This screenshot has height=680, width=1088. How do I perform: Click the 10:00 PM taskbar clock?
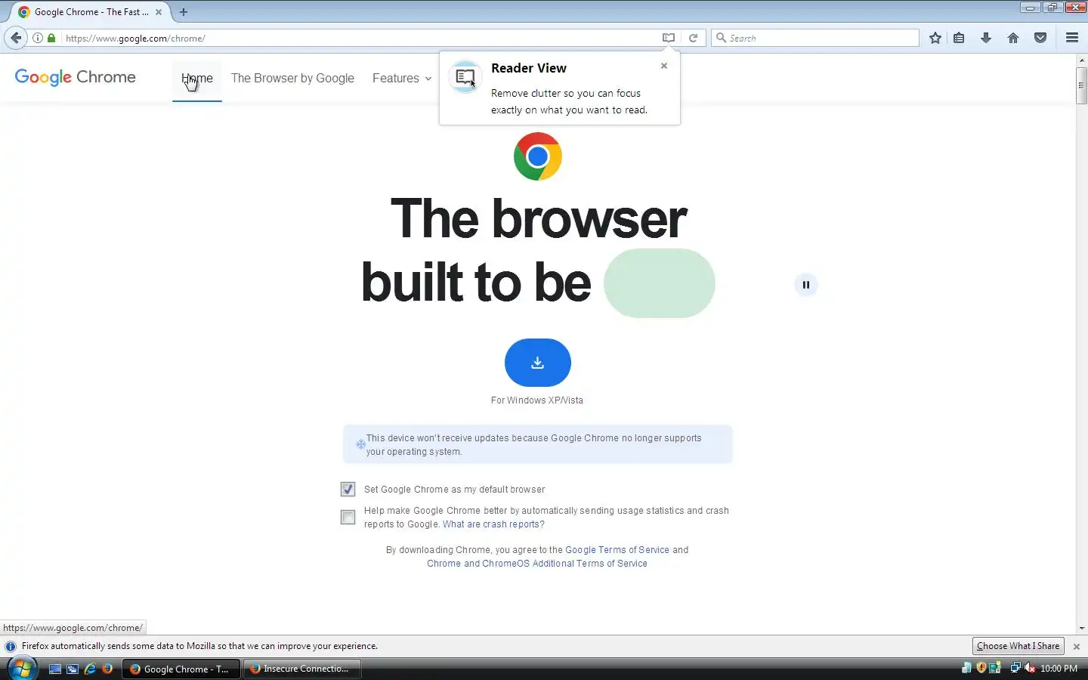pyautogui.click(x=1059, y=669)
